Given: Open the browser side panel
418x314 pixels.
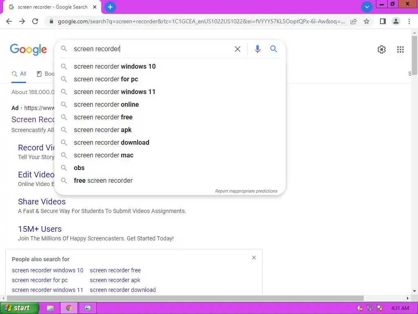Looking at the screenshot, I should [x=383, y=21].
